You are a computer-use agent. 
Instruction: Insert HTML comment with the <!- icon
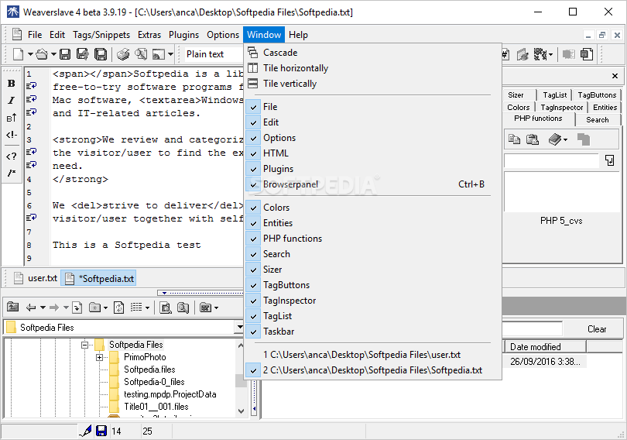[11, 135]
